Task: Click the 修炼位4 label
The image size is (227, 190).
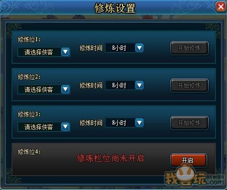Action: pyautogui.click(x=29, y=152)
